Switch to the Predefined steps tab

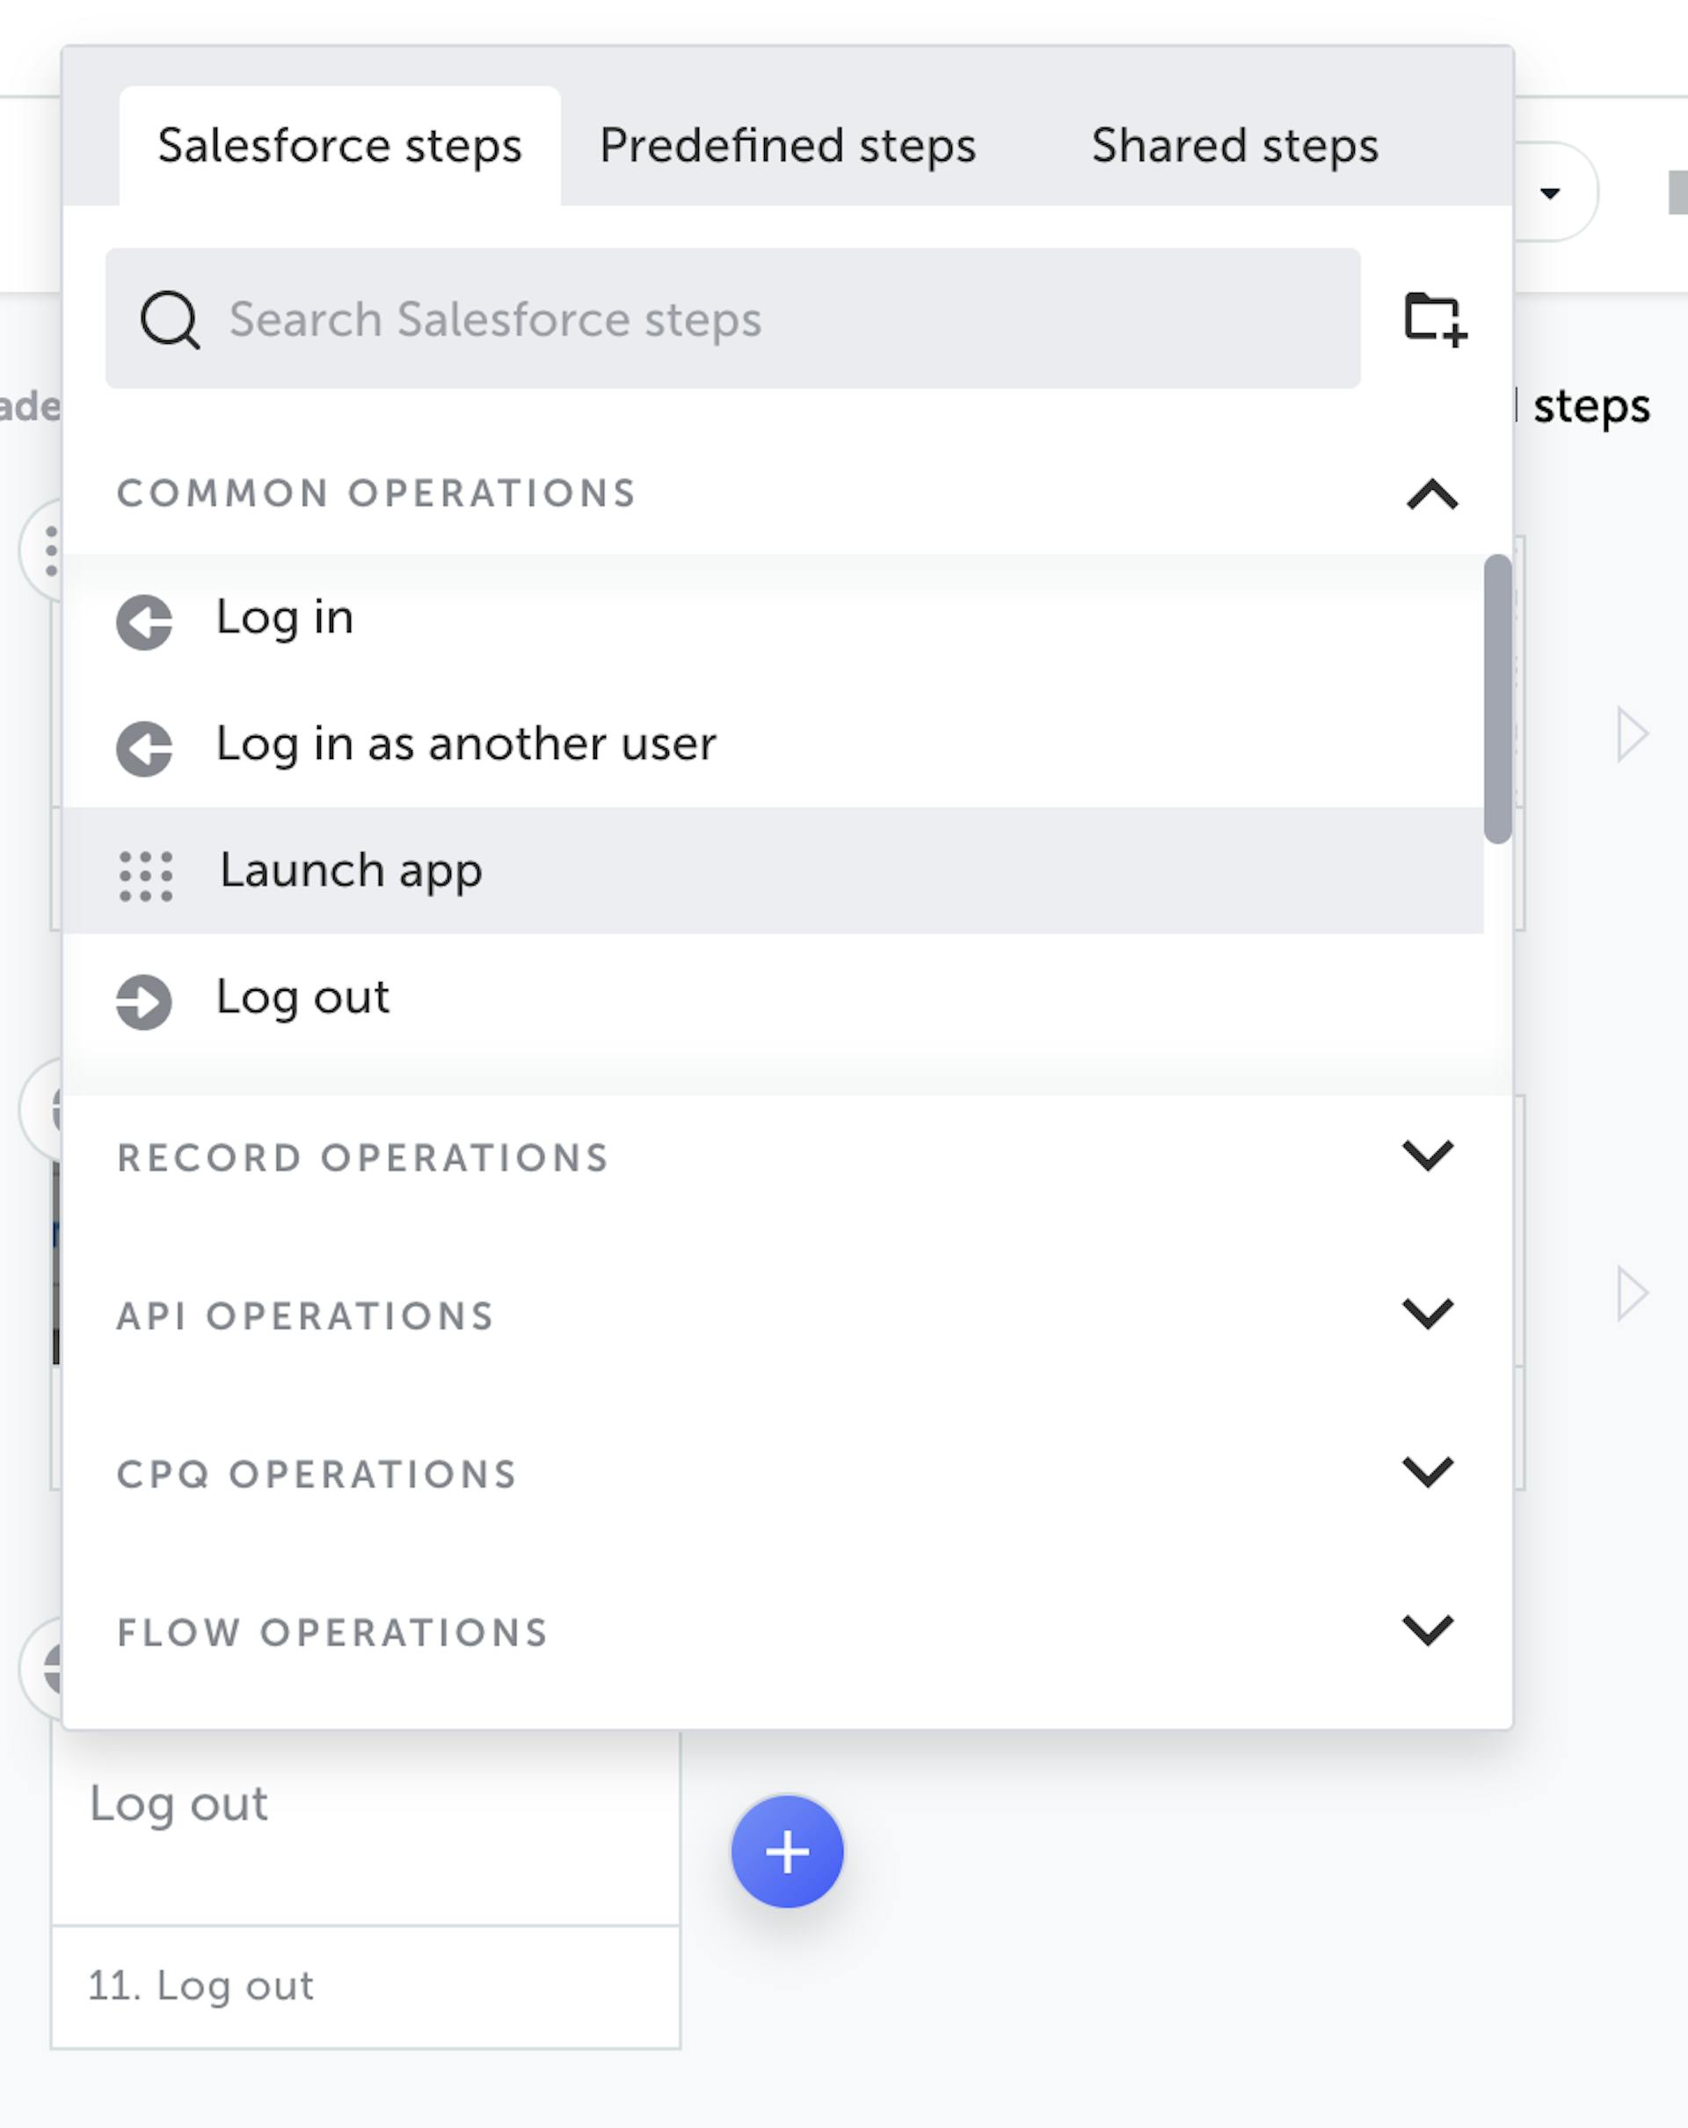point(787,146)
